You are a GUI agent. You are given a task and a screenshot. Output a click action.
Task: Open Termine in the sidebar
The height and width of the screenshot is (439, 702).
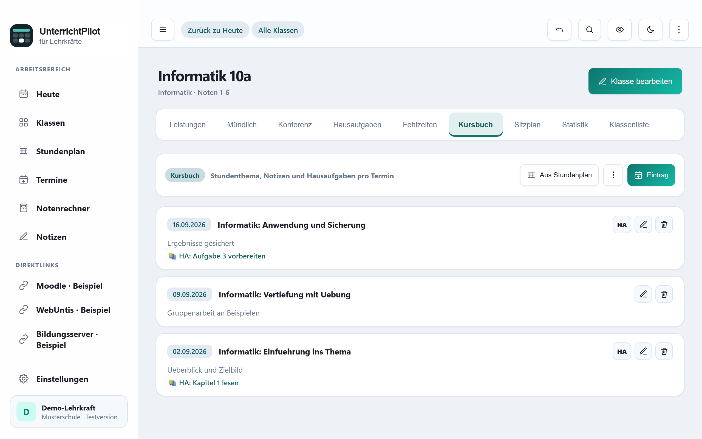point(69,180)
